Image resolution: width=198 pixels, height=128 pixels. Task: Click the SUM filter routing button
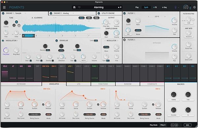[189, 23]
